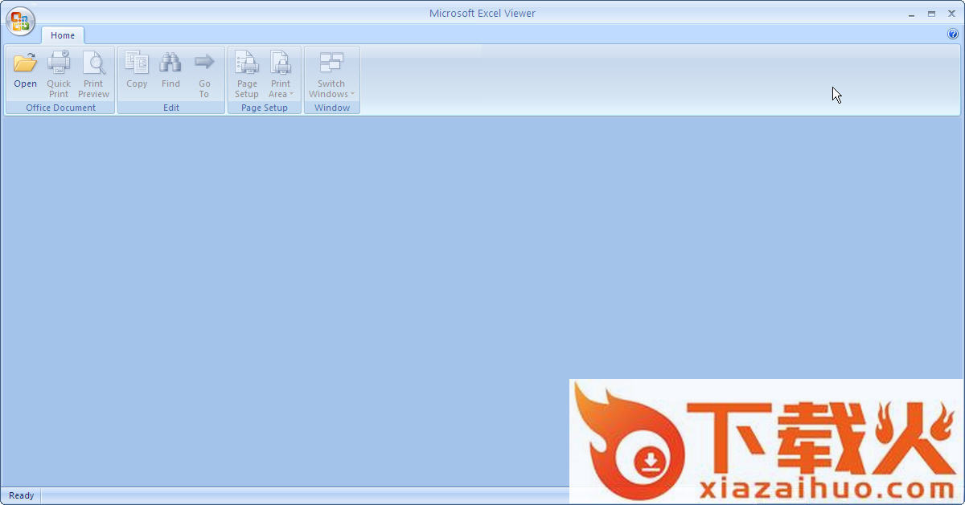
Task: Restore down the Excel Viewer window
Action: (x=931, y=14)
